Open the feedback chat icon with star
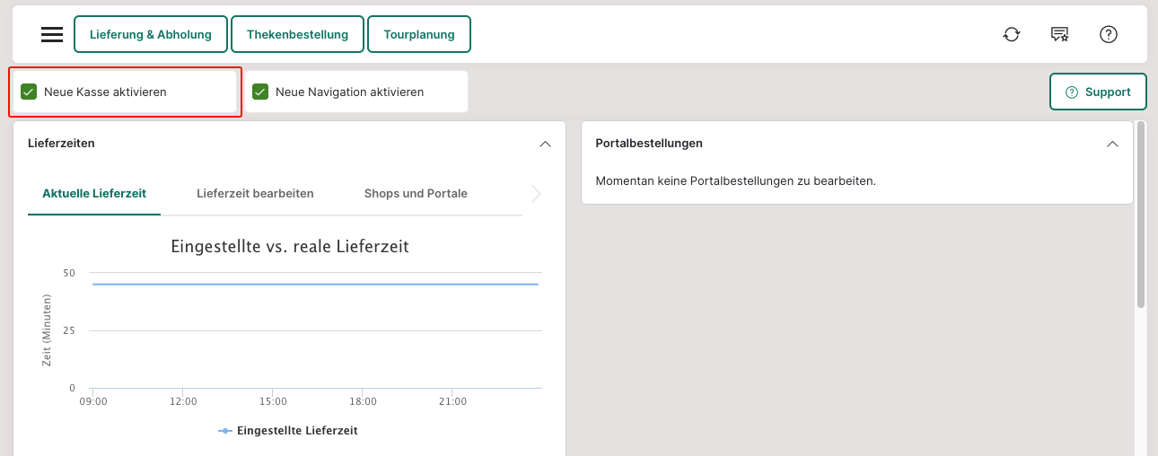 (x=1060, y=34)
